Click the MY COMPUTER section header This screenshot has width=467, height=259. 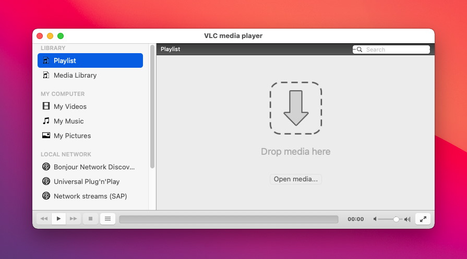click(x=63, y=94)
